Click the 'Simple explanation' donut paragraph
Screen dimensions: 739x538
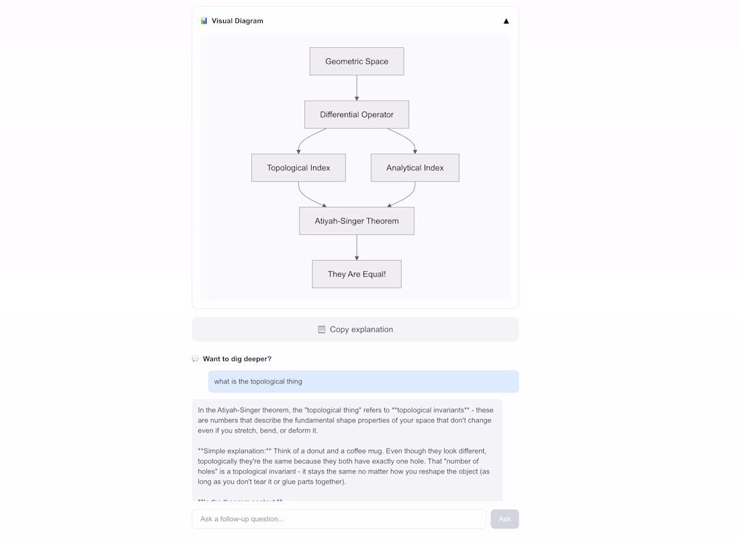pos(343,466)
